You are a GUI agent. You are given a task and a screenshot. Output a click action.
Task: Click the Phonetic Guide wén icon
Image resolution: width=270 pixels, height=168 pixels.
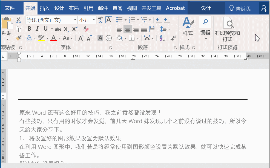[x=100, y=20]
